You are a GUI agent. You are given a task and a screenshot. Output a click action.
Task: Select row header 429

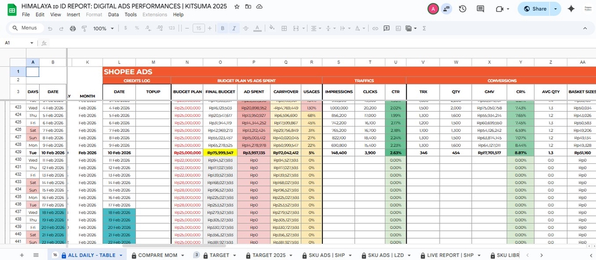[x=18, y=153]
